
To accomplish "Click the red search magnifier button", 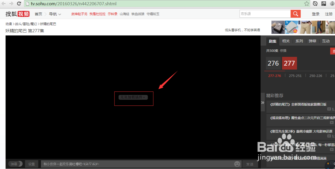I will click(295, 14).
